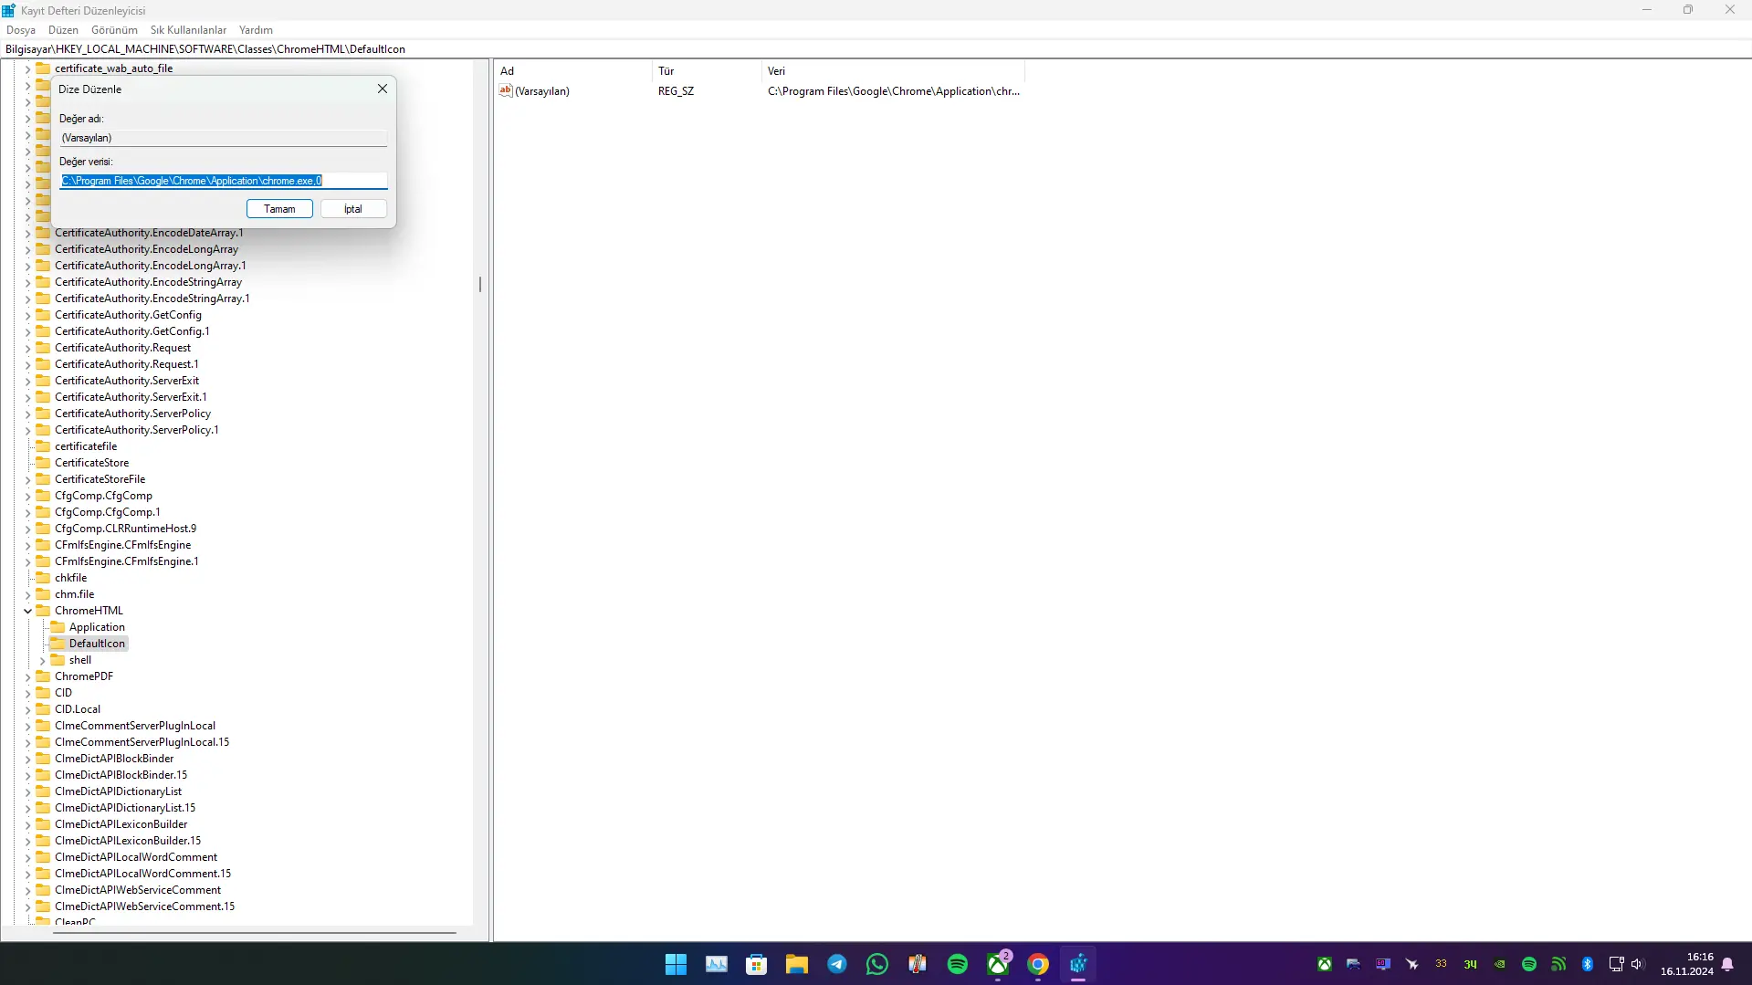
Task: Click the registry path address bar
Action: pyautogui.click(x=876, y=49)
